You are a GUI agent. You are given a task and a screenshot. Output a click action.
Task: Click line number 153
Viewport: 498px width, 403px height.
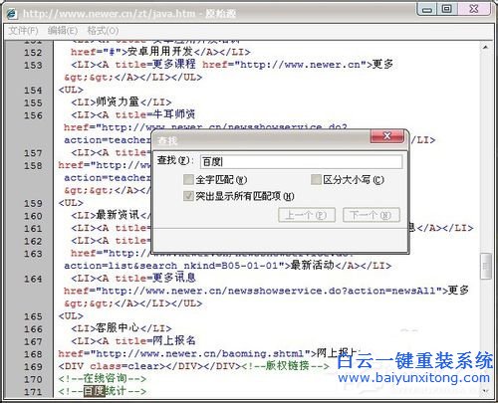[x=33, y=65]
